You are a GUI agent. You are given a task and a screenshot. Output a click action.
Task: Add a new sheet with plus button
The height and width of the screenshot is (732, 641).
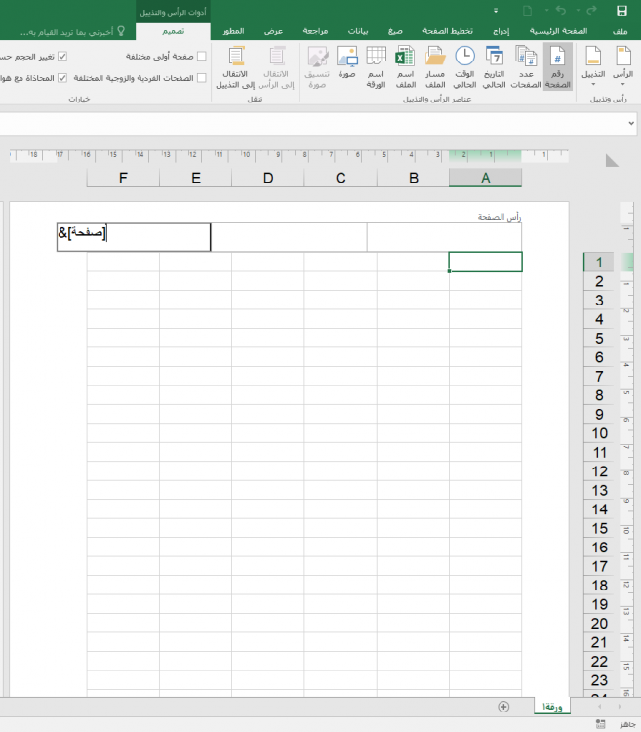pyautogui.click(x=503, y=706)
